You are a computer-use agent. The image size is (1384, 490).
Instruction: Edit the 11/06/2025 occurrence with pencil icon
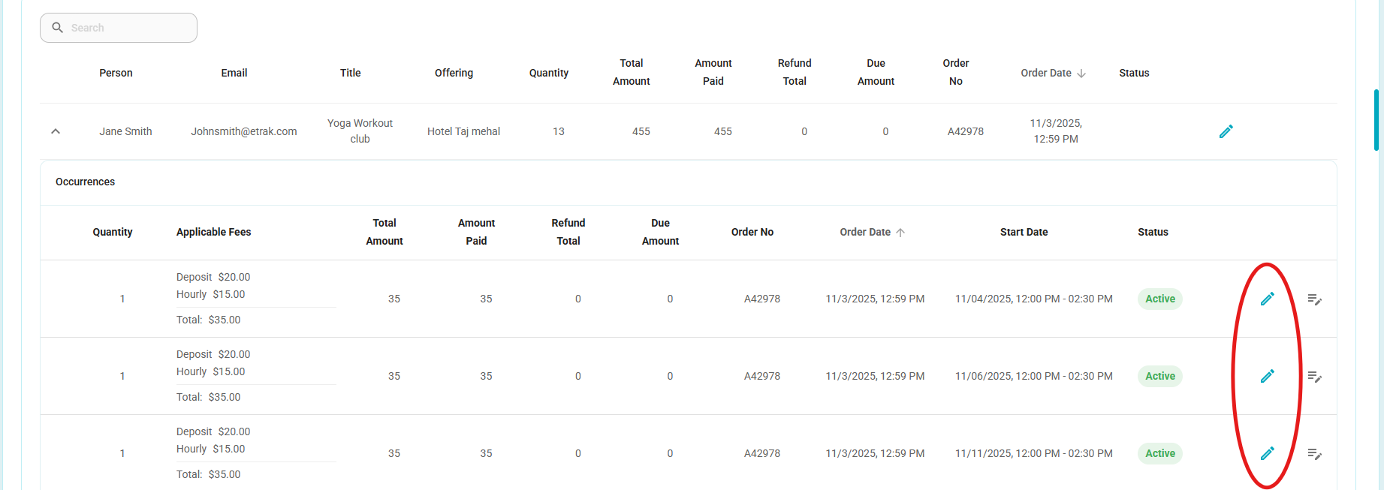tap(1267, 376)
